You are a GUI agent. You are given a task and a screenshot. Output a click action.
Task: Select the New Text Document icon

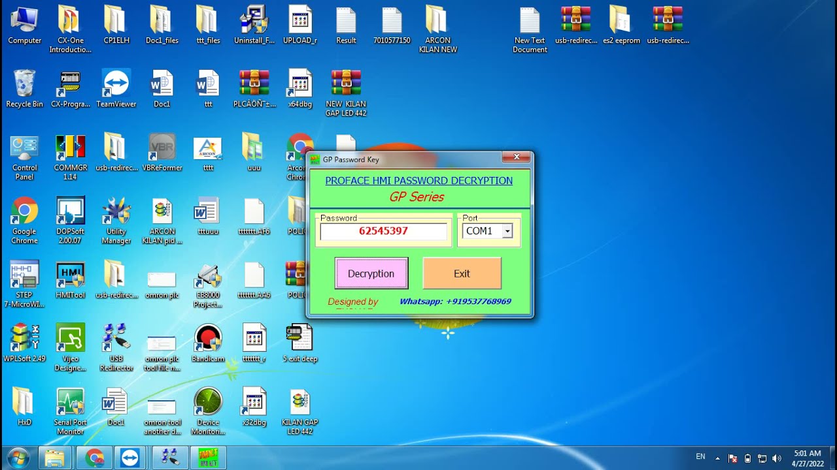[x=530, y=30]
